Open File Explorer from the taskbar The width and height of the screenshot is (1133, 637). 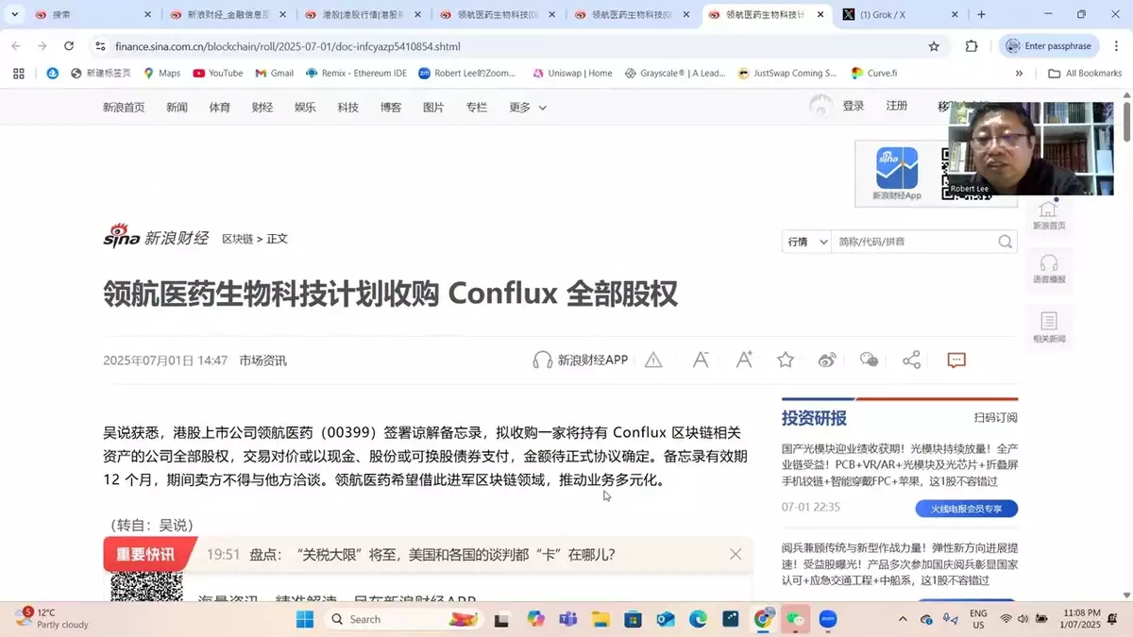600,619
